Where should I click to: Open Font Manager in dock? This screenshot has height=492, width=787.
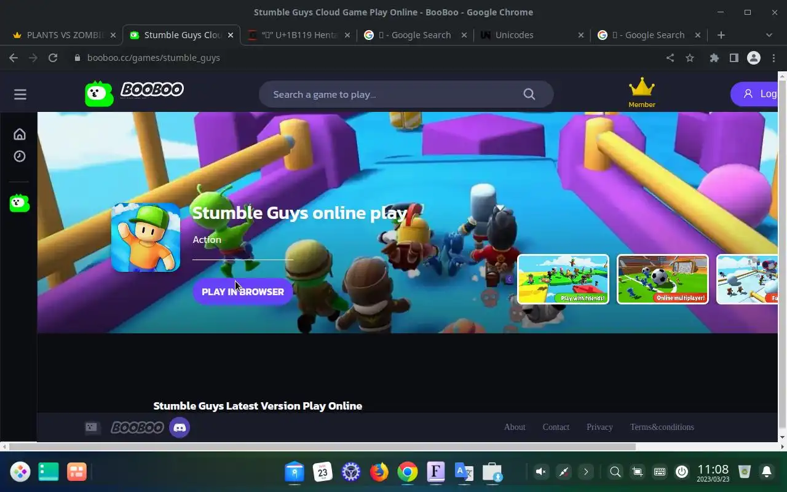436,472
